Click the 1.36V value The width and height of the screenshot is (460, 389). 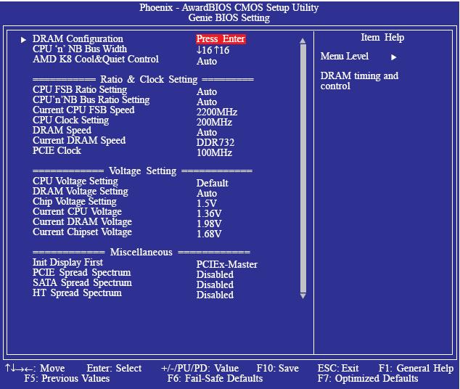pyautogui.click(x=209, y=214)
